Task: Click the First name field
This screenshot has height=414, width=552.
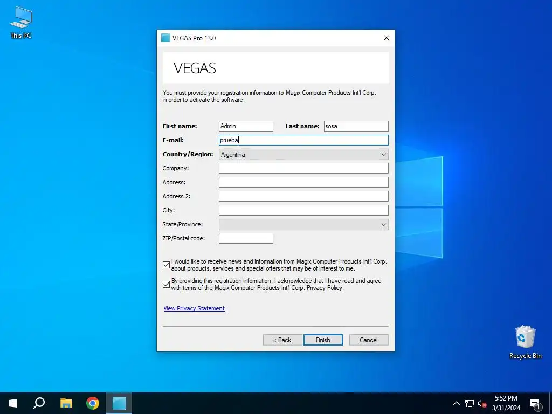Action: [246, 126]
